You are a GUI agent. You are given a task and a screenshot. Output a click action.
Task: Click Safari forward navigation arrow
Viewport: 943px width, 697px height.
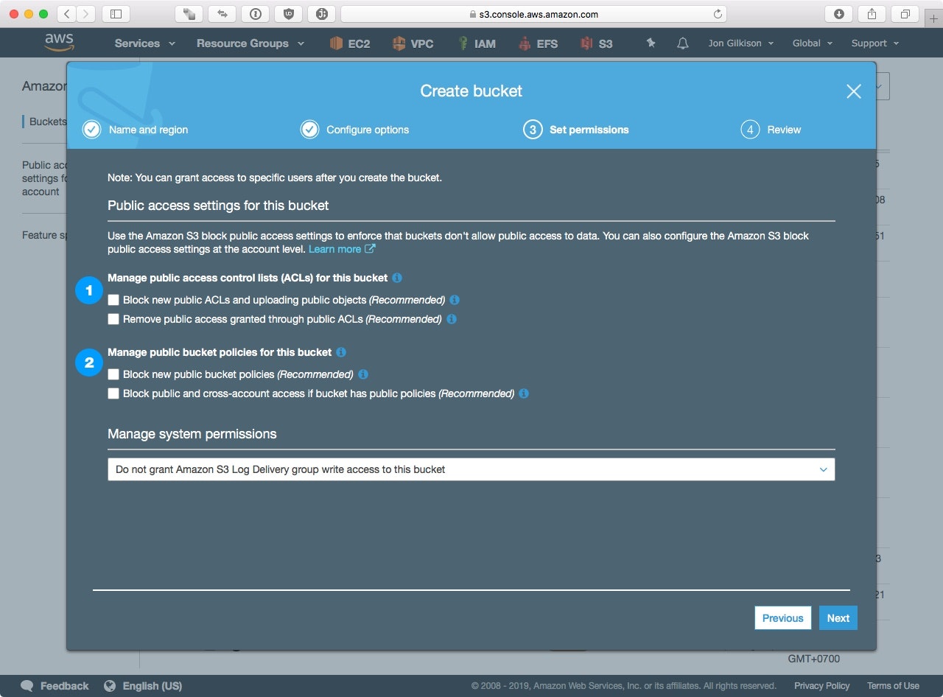pyautogui.click(x=85, y=14)
